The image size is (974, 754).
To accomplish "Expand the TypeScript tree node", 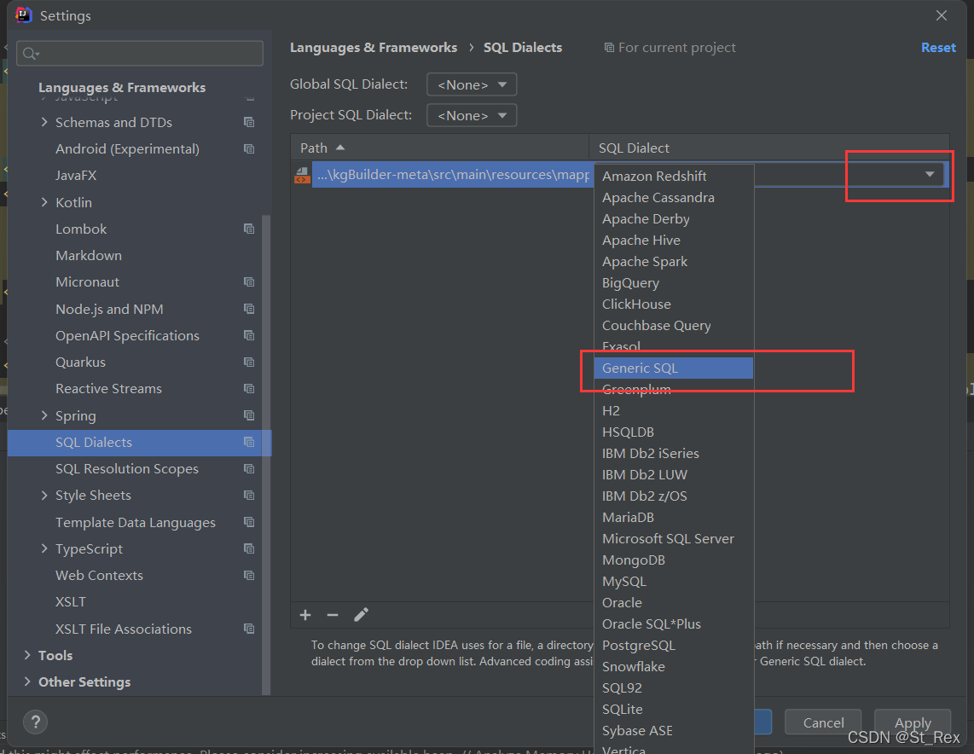I will 44,549.
